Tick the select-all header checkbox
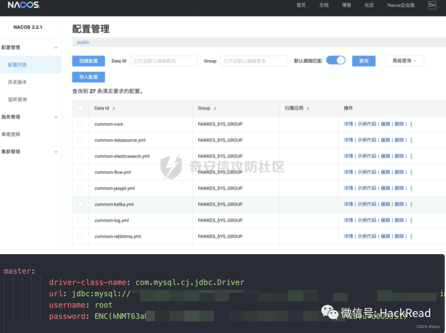Viewport: 446px width, 333px height. tap(81, 107)
